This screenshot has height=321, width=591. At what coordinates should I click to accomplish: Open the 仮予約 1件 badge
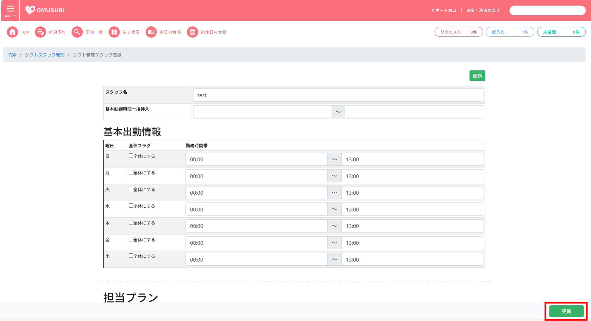[510, 32]
